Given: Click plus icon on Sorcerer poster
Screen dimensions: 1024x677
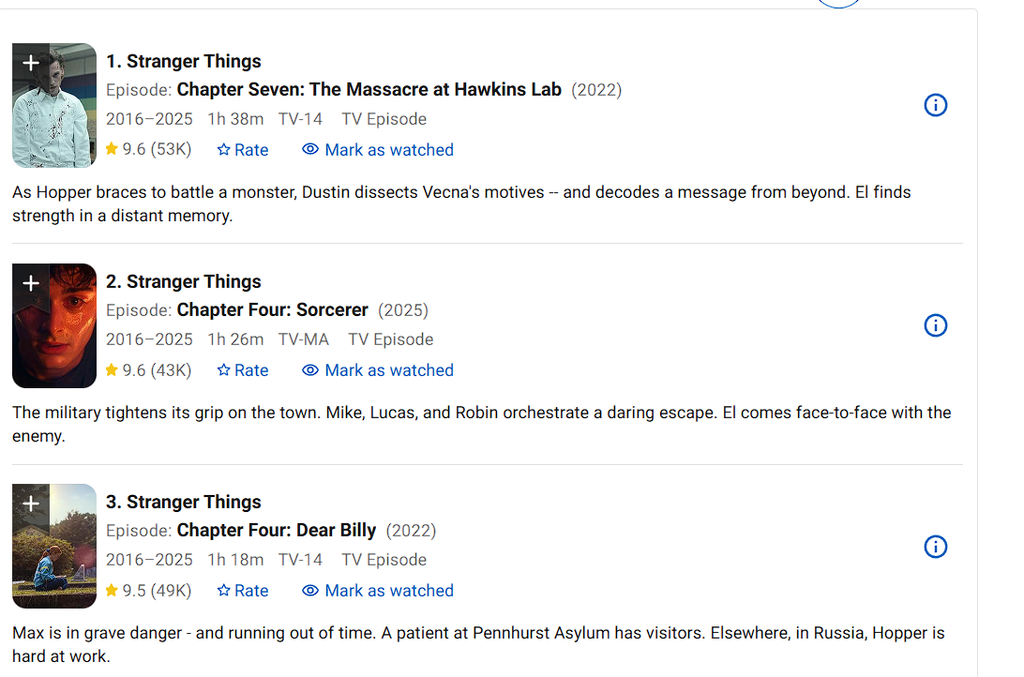Looking at the screenshot, I should [x=30, y=283].
